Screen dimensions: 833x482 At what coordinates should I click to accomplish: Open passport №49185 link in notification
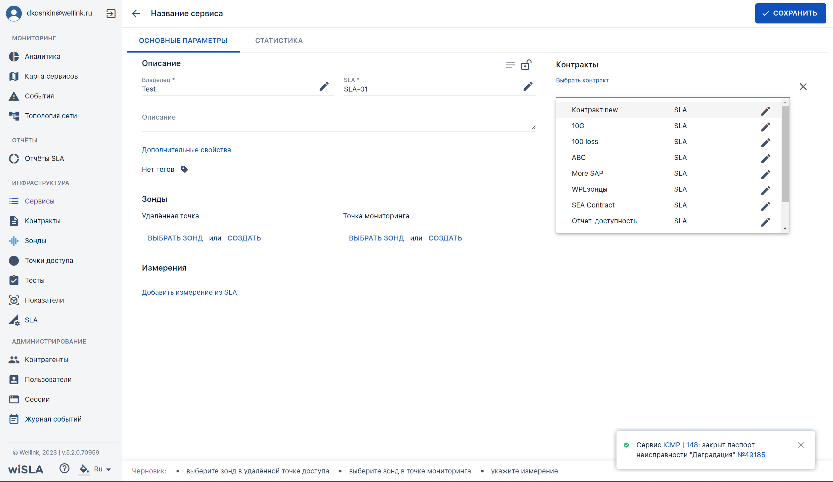click(x=751, y=455)
